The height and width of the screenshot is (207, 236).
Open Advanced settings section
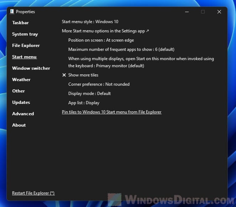pyautogui.click(x=23, y=114)
